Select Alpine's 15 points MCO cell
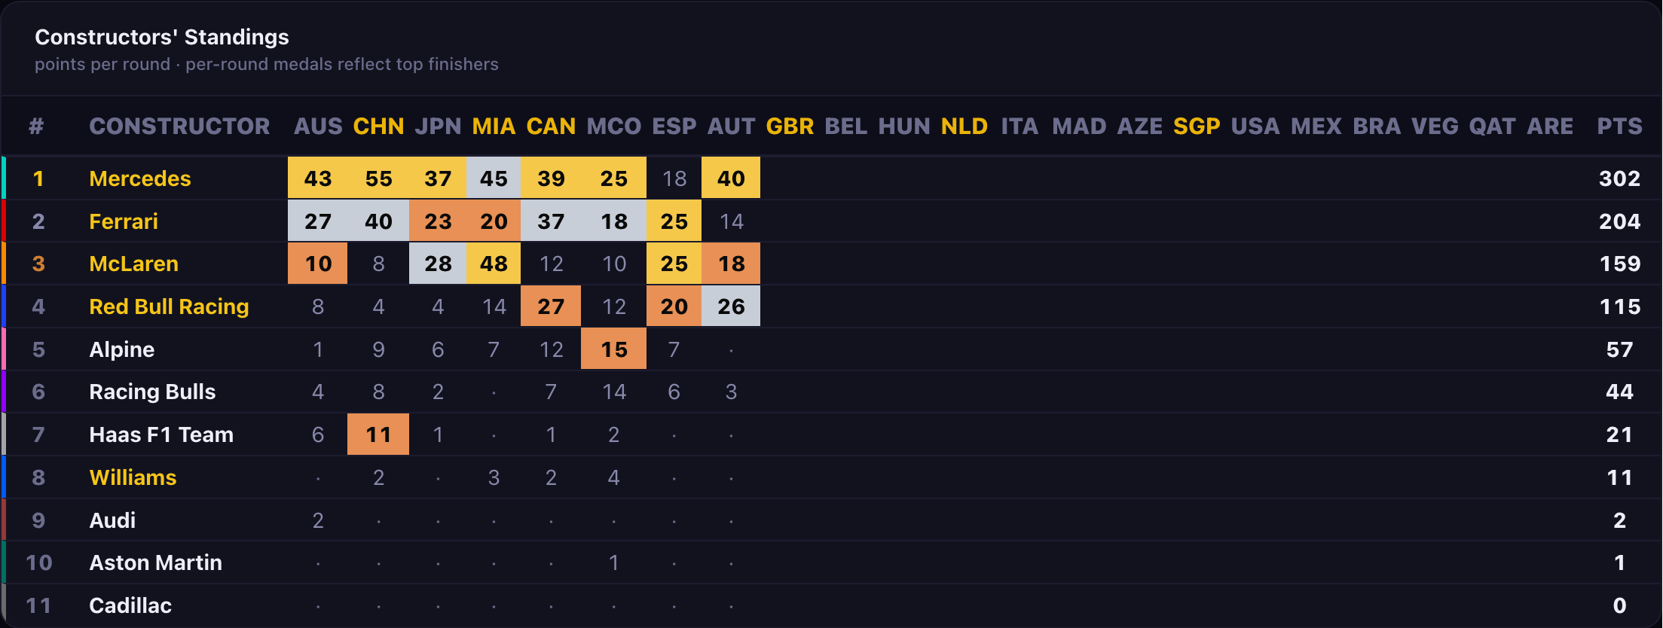 click(613, 349)
